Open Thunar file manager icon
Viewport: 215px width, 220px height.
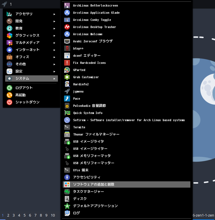pyautogui.click(x=67, y=134)
